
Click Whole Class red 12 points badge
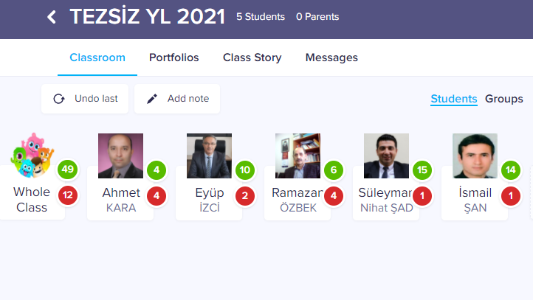click(x=69, y=195)
